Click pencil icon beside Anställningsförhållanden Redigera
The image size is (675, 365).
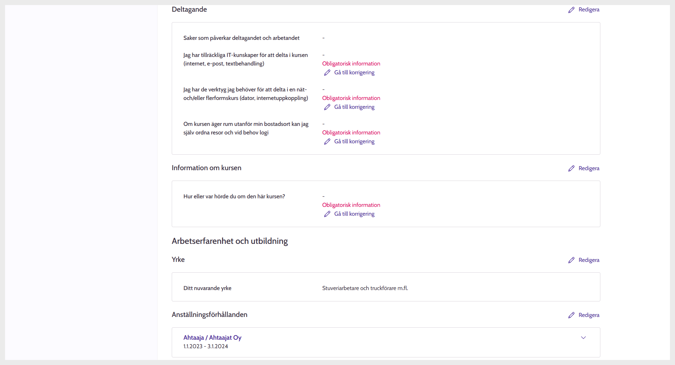point(571,315)
